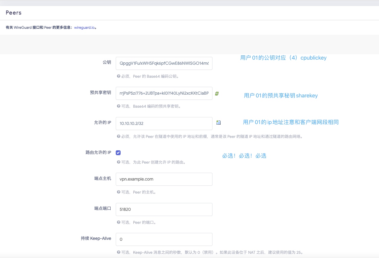The height and width of the screenshot is (258, 379).
Task: Click help icon beside 可选，为此 Peer 创建允许 IP 的路由
Action: point(118,162)
